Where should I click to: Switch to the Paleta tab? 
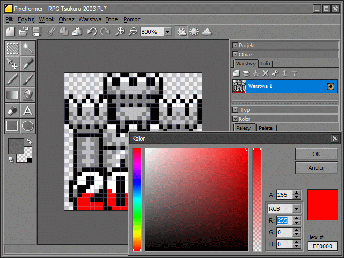click(266, 128)
